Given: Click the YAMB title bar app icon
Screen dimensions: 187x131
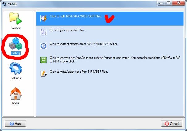Looking at the screenshot, I should coord(5,4).
